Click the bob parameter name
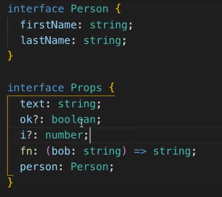The image size is (222, 197). (x=61, y=151)
